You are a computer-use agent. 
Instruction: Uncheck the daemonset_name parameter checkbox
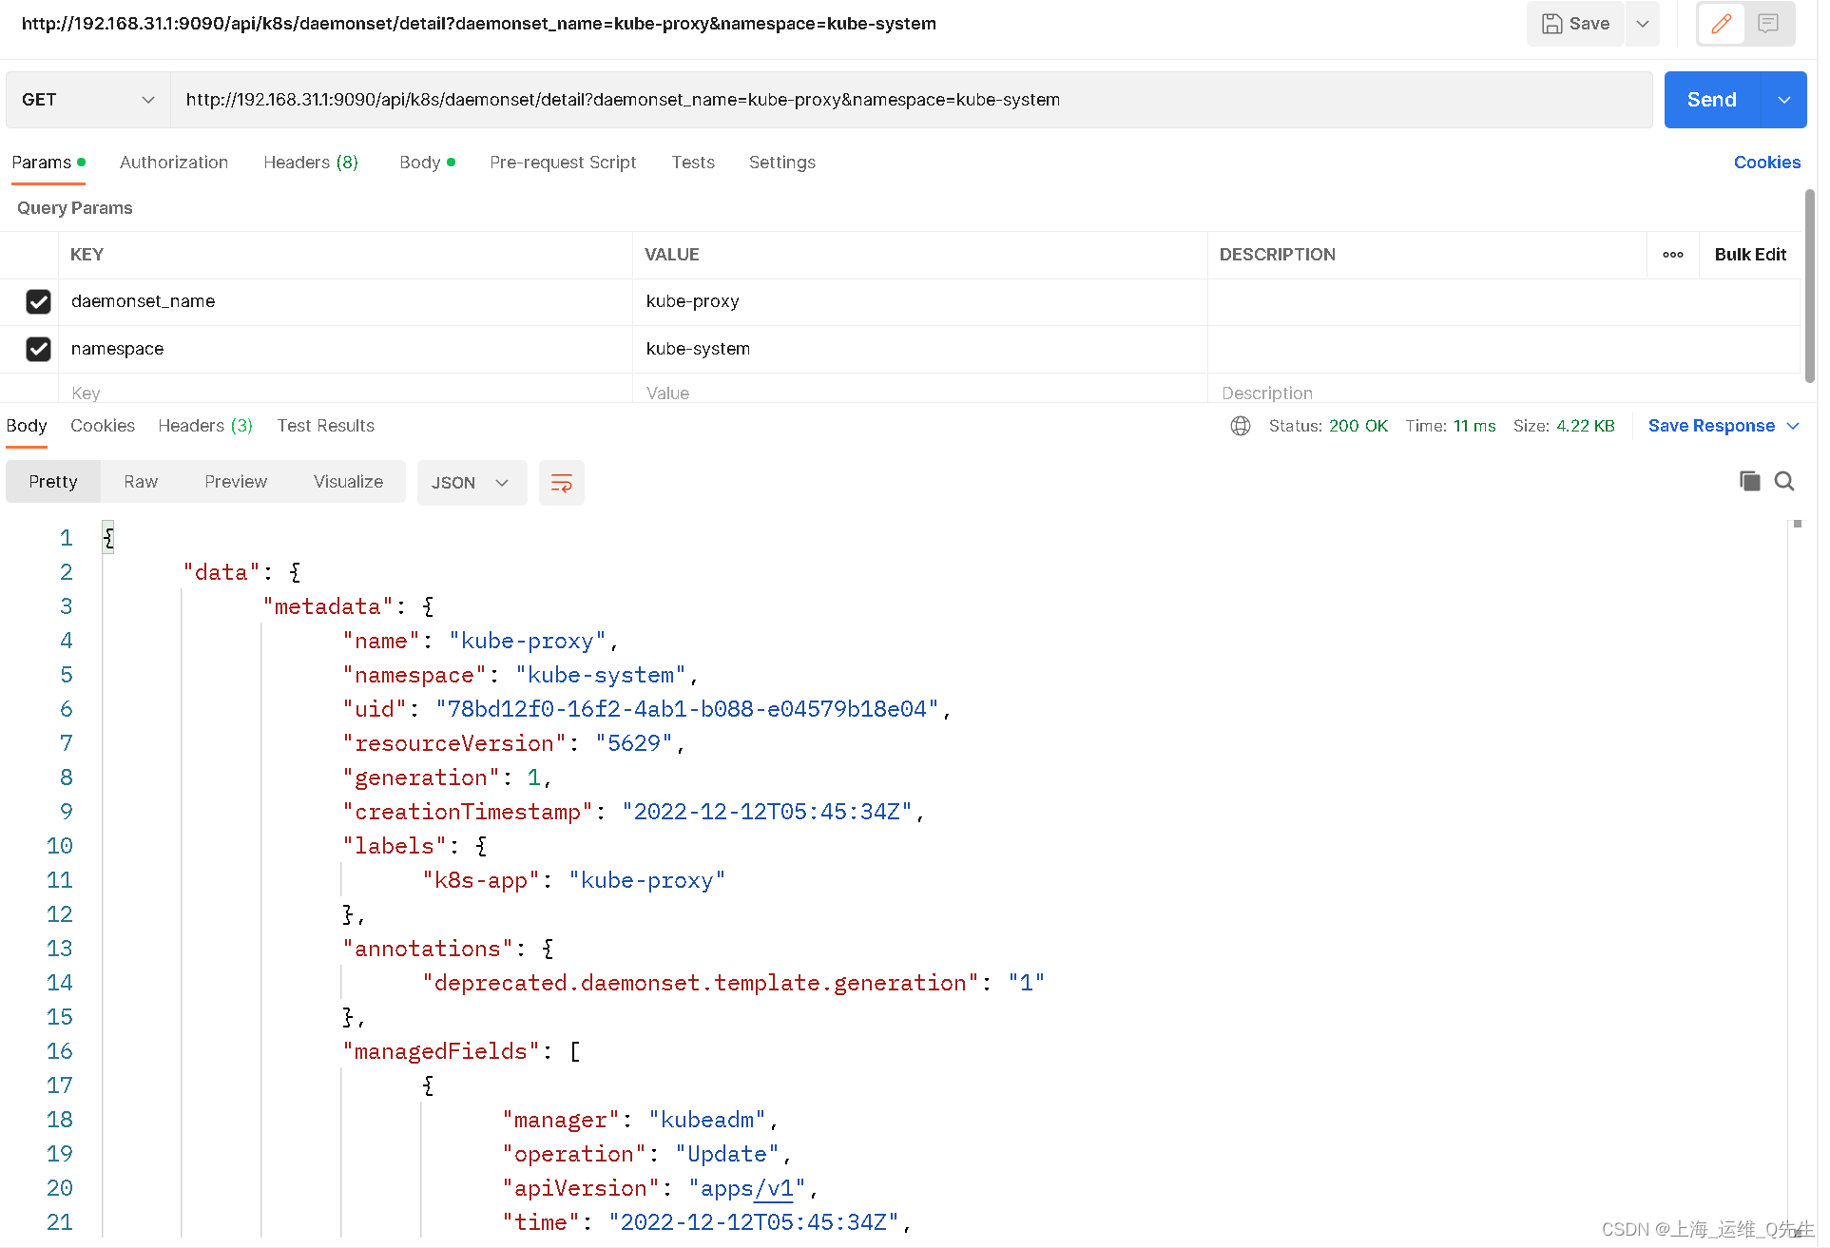38,301
